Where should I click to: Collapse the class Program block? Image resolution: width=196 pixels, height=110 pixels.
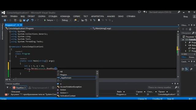tap(10, 54)
